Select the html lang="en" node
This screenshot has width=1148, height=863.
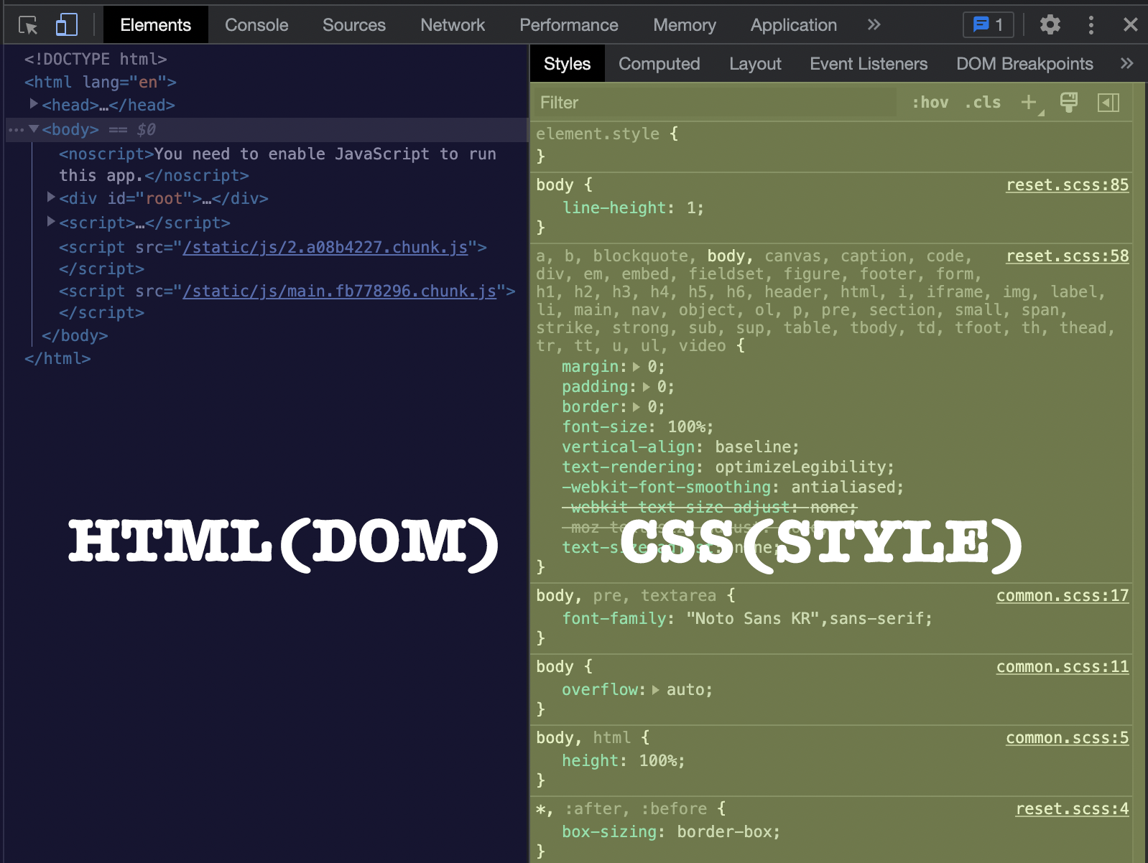101,82
